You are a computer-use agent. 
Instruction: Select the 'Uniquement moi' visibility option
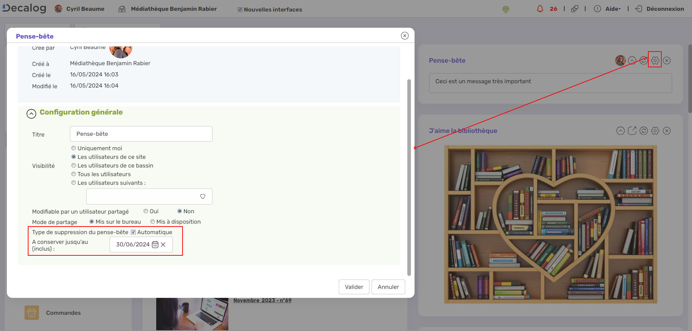pos(74,148)
